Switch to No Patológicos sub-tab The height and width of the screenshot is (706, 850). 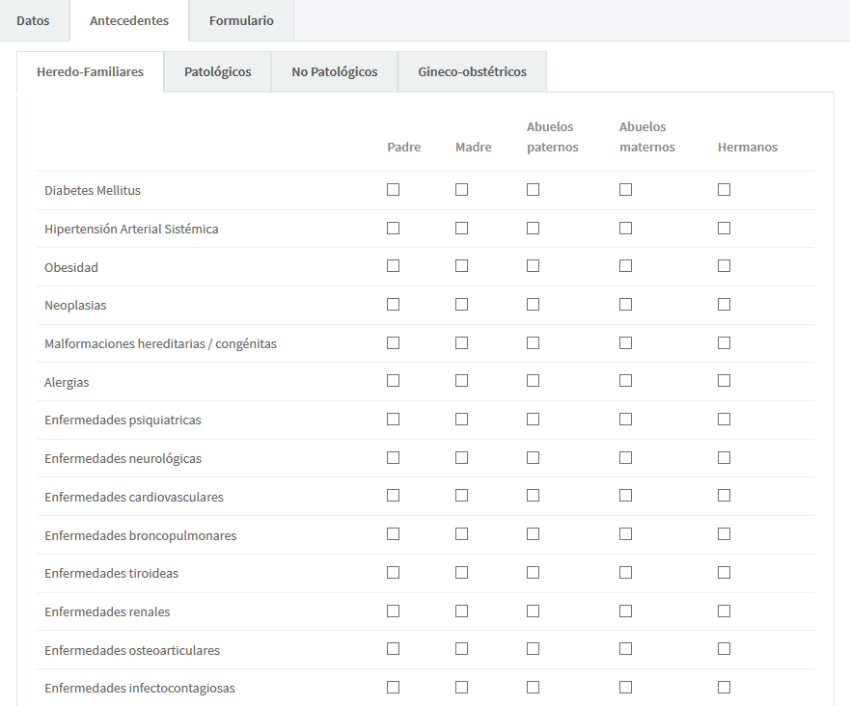tap(335, 72)
